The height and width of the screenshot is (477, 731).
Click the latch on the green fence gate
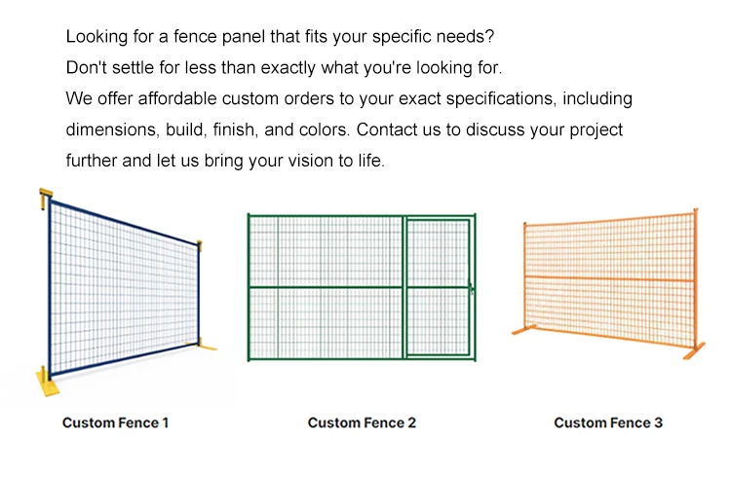[472, 287]
